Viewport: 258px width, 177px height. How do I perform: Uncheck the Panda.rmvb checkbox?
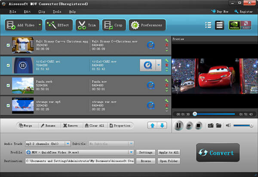point(8,85)
